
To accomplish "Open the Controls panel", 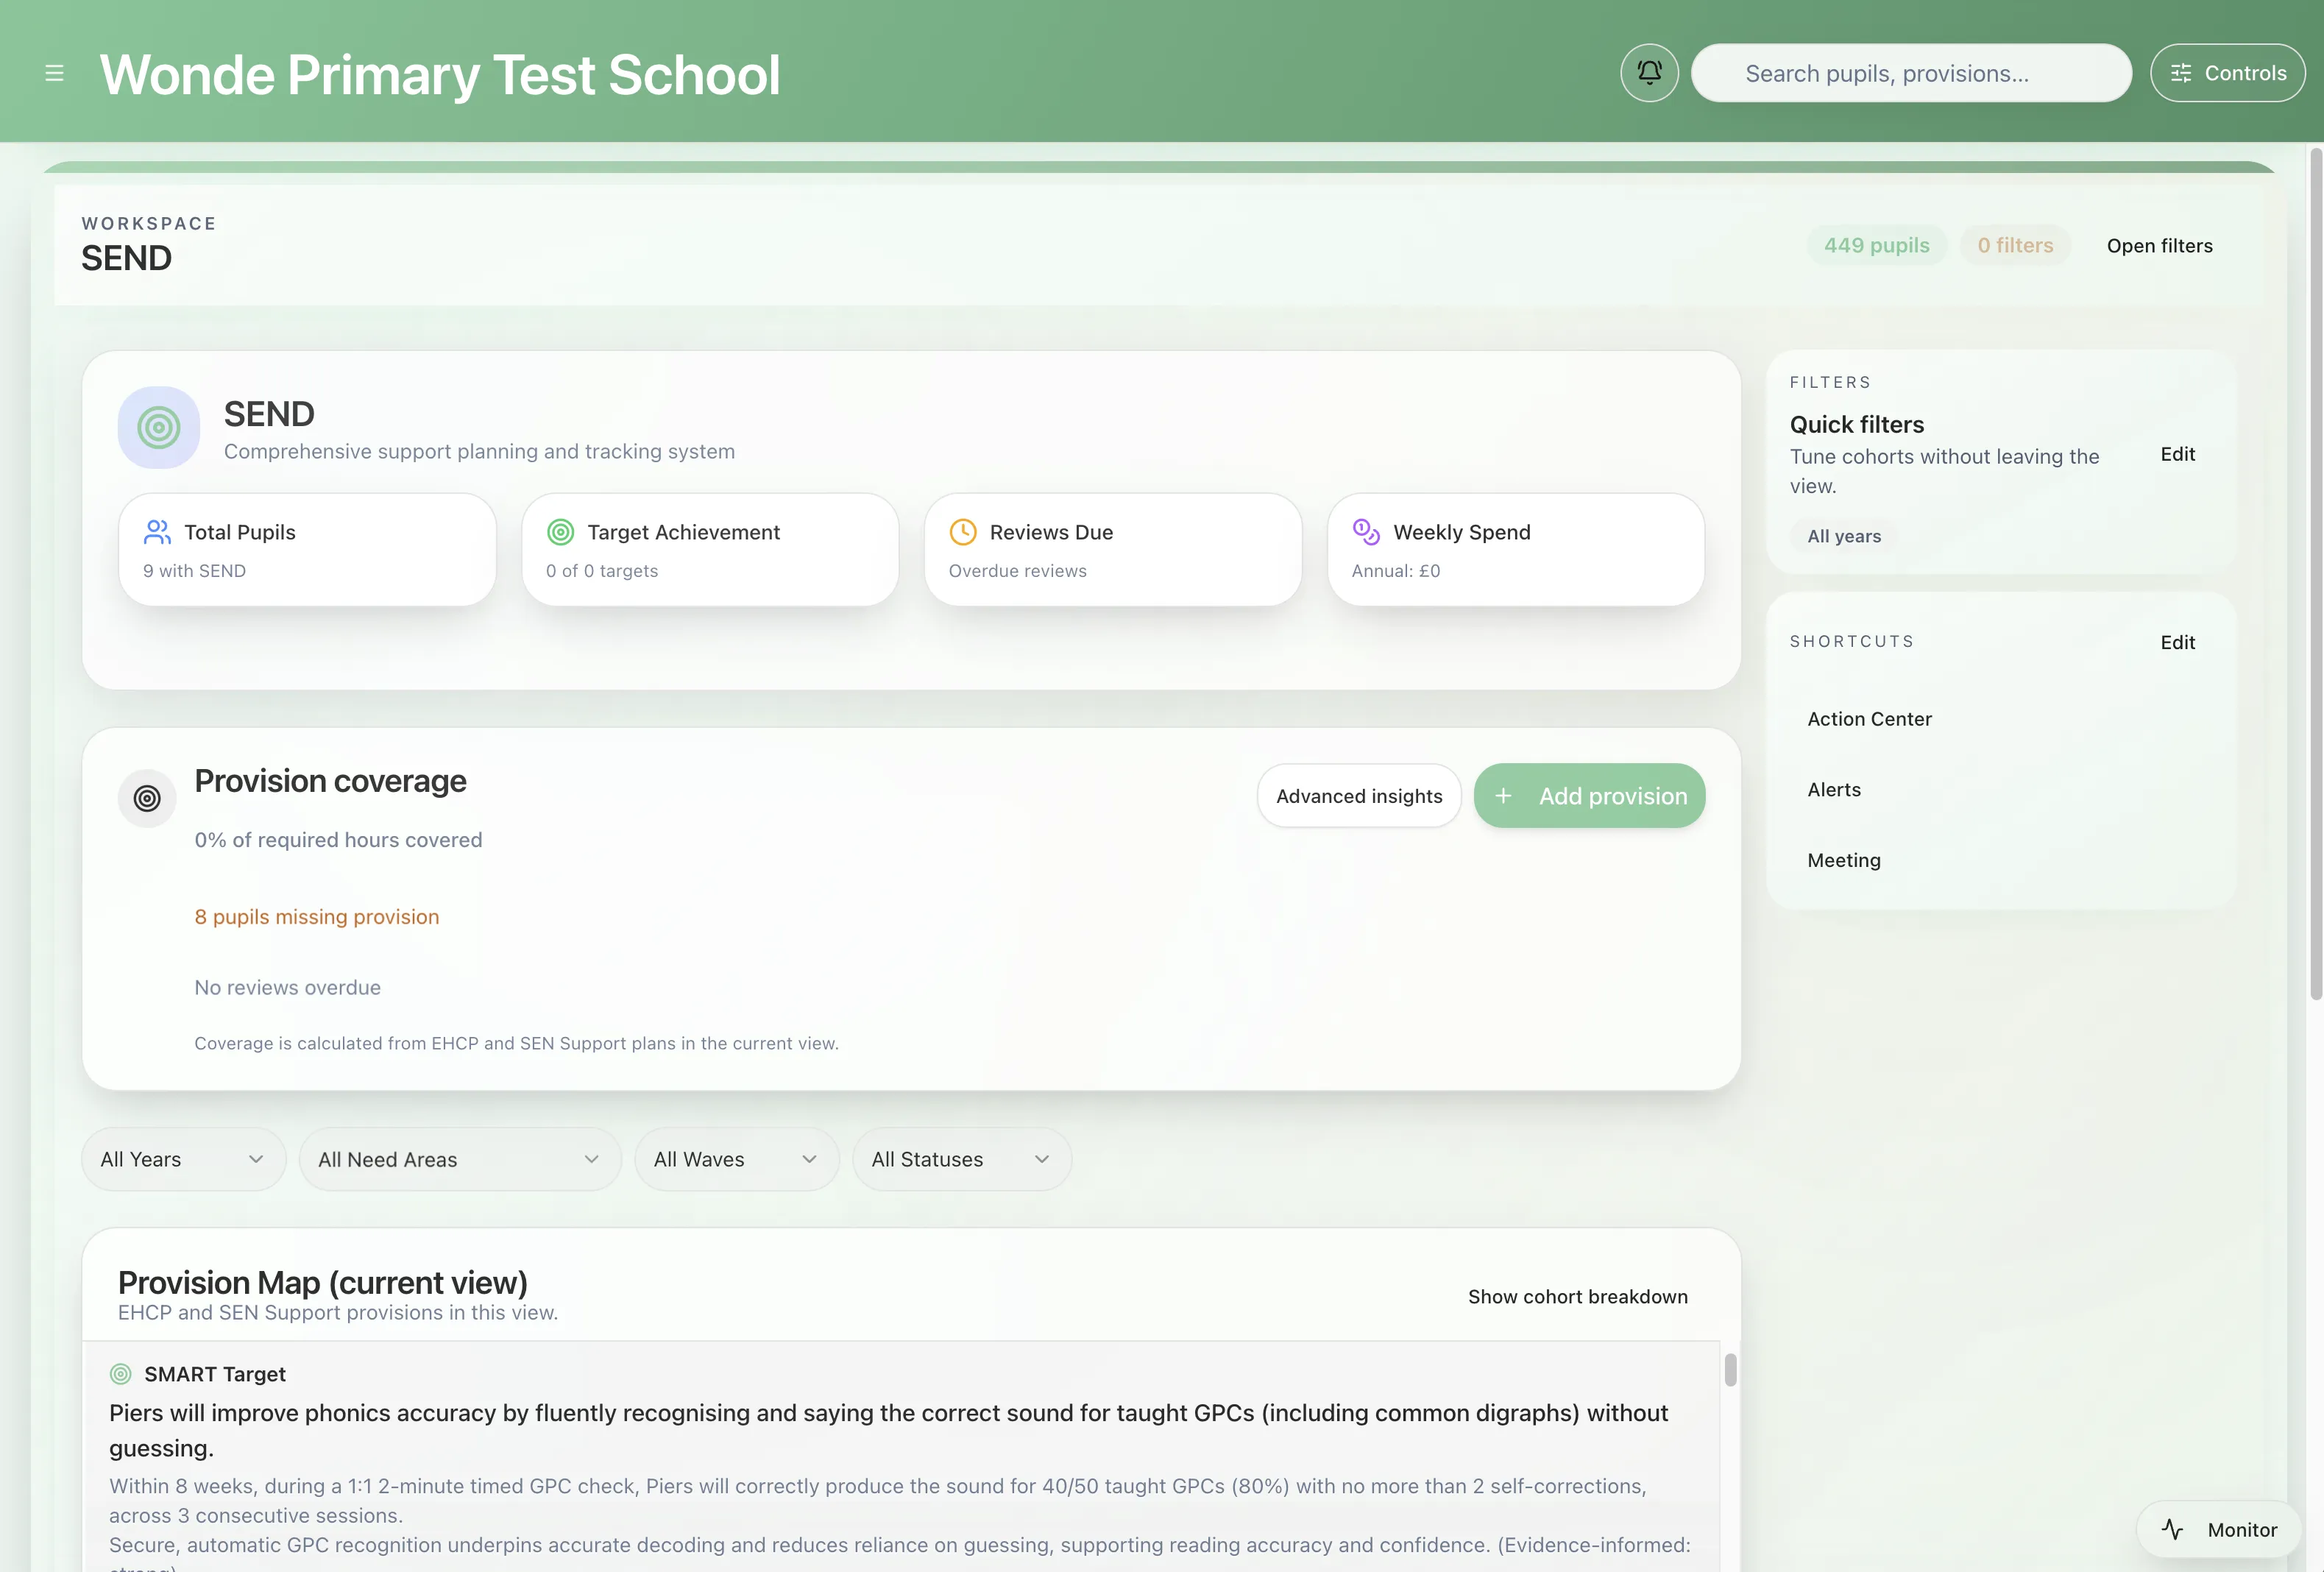I will pos(2227,73).
